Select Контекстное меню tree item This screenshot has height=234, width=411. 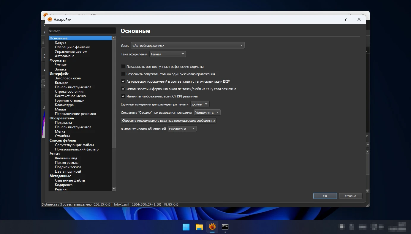70,96
